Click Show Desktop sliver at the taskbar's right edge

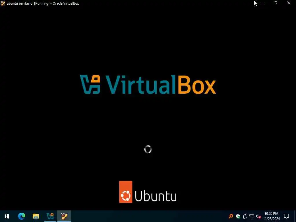tap(295, 216)
